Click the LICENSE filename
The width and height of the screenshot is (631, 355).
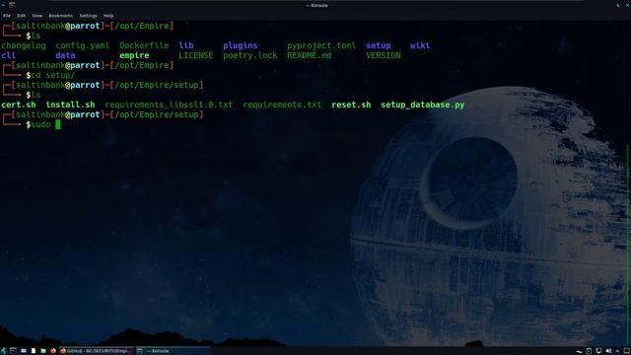pyautogui.click(x=196, y=55)
